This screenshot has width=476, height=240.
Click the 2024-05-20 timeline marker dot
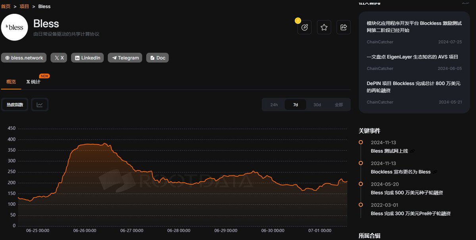pyautogui.click(x=361, y=184)
